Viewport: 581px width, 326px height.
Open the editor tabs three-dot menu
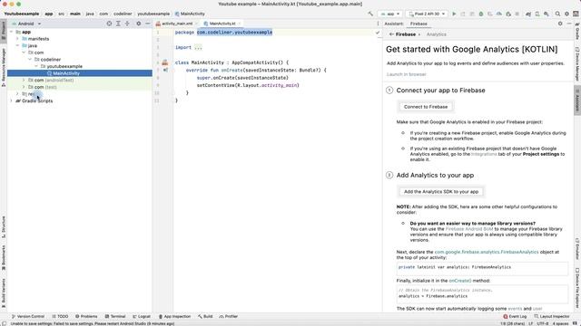(378, 24)
